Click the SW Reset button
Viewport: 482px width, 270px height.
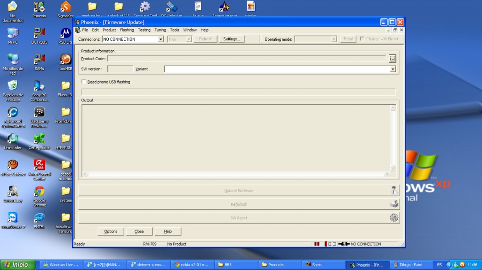[x=239, y=218]
